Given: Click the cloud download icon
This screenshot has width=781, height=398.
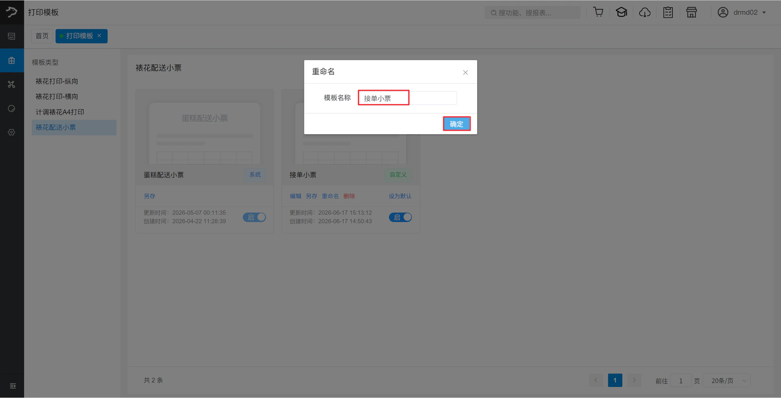Looking at the screenshot, I should pos(645,12).
